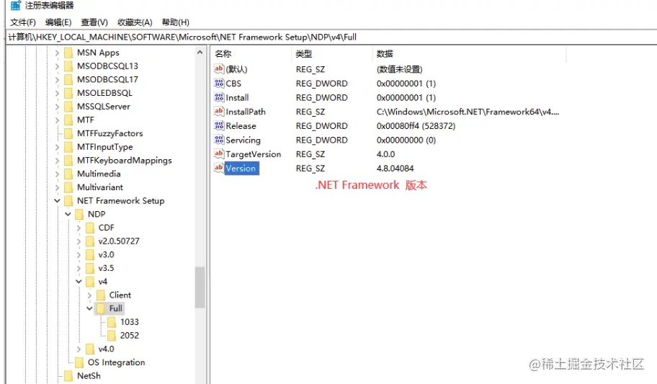This screenshot has width=657, height=384.
Task: Expand the MTFInputType tree node
Action: pos(58,147)
